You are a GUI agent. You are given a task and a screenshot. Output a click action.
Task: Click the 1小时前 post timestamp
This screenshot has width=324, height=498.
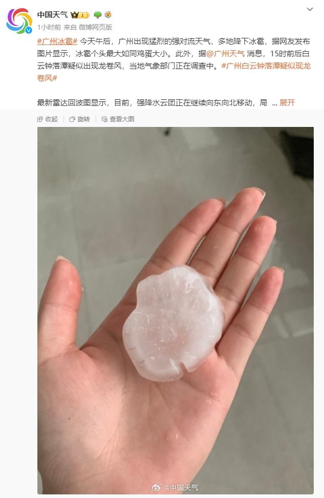click(x=49, y=27)
